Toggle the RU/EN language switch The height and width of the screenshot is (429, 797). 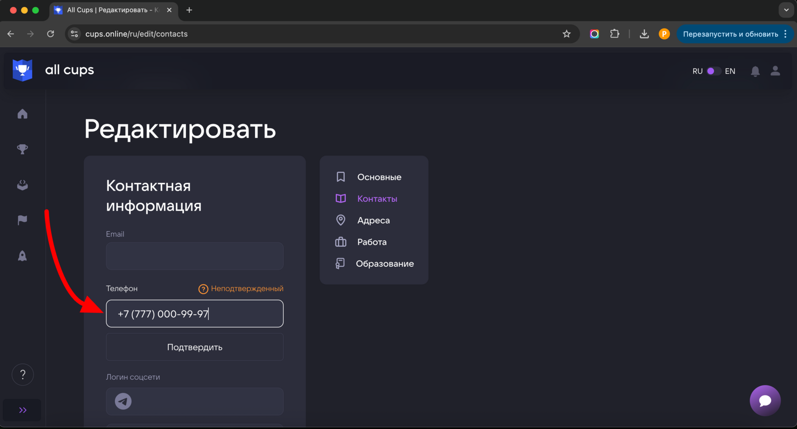click(714, 71)
